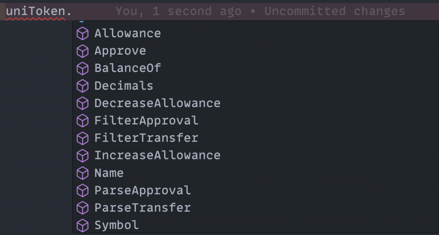Click the cube icon beside DecreaseAllowance
The height and width of the screenshot is (235, 439).
tap(83, 104)
